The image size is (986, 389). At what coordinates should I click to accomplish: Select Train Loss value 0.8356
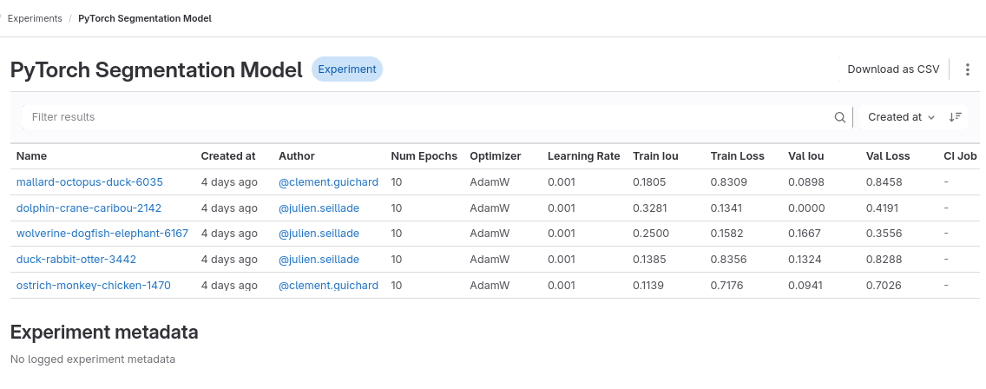(729, 260)
